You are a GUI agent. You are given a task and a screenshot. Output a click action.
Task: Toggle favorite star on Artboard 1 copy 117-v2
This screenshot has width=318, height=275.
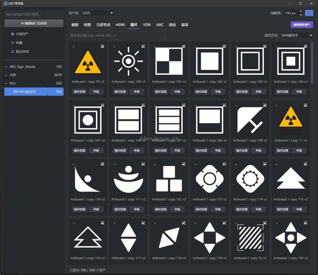point(115,223)
